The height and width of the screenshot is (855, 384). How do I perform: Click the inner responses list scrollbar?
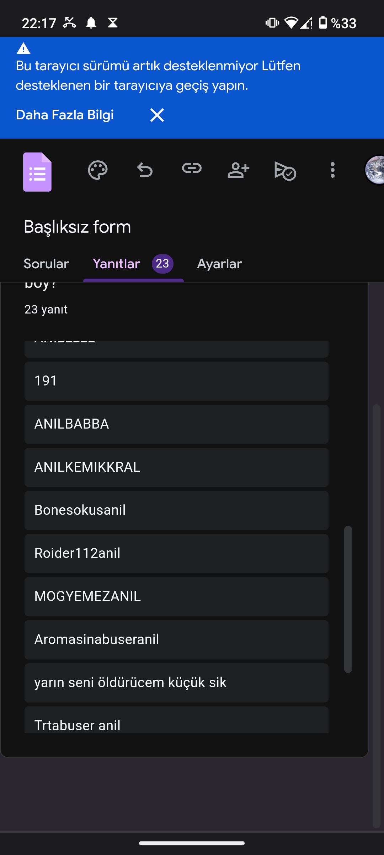click(x=348, y=598)
